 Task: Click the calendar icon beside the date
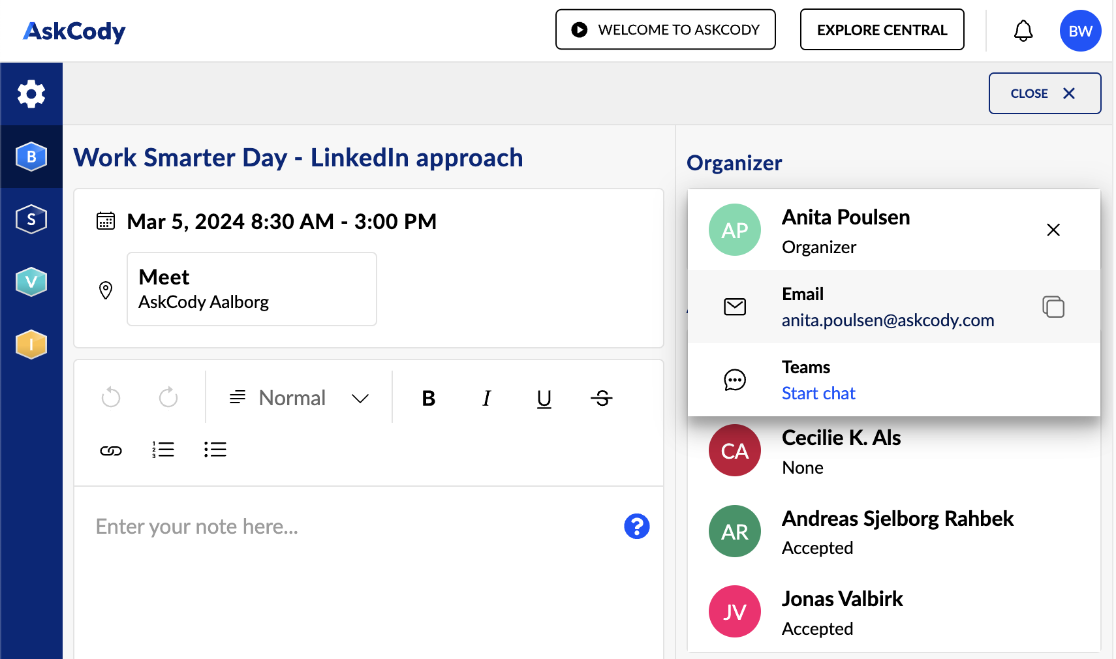[106, 221]
